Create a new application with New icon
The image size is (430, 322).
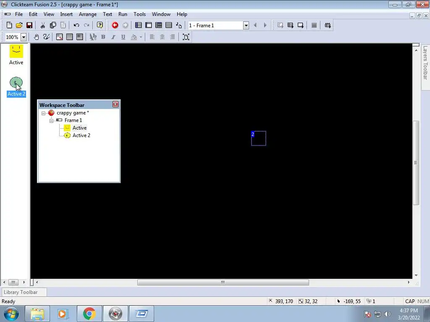[9, 25]
